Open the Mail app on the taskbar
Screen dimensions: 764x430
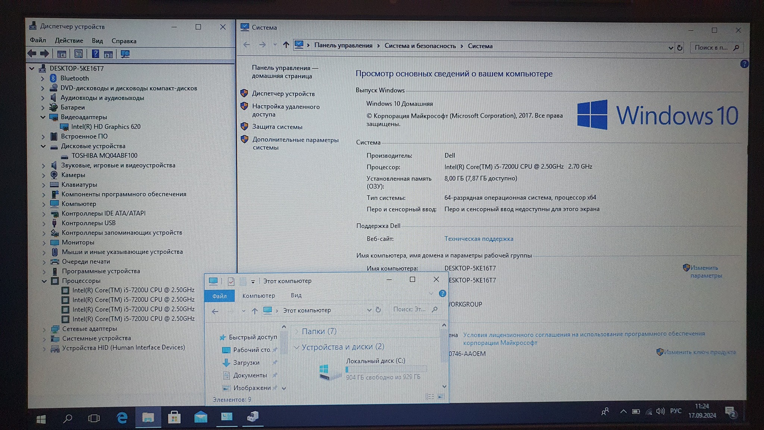[x=201, y=417]
